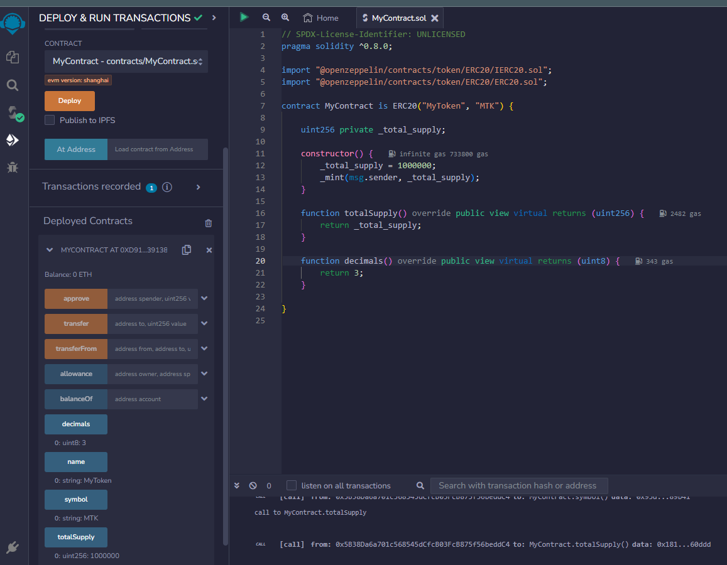
Task: Expand balanceOf function parameters
Action: coord(204,398)
